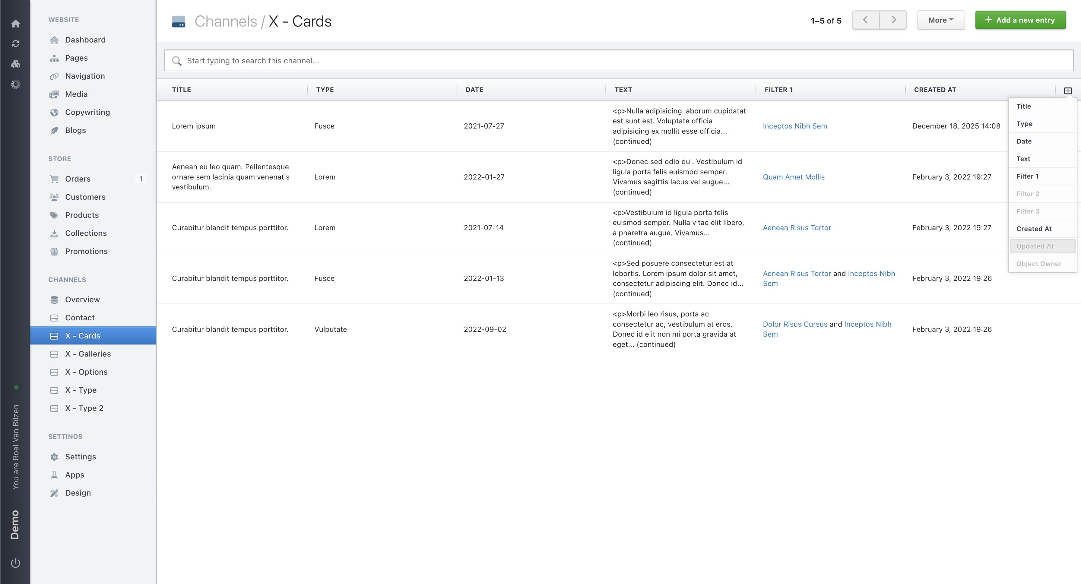Click the Promotions gift icon
The width and height of the screenshot is (1081, 584).
[x=54, y=251]
